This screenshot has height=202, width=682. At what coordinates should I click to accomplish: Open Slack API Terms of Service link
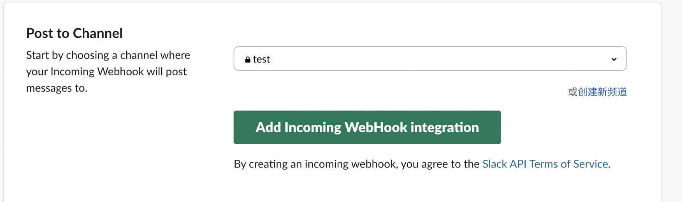pos(545,164)
